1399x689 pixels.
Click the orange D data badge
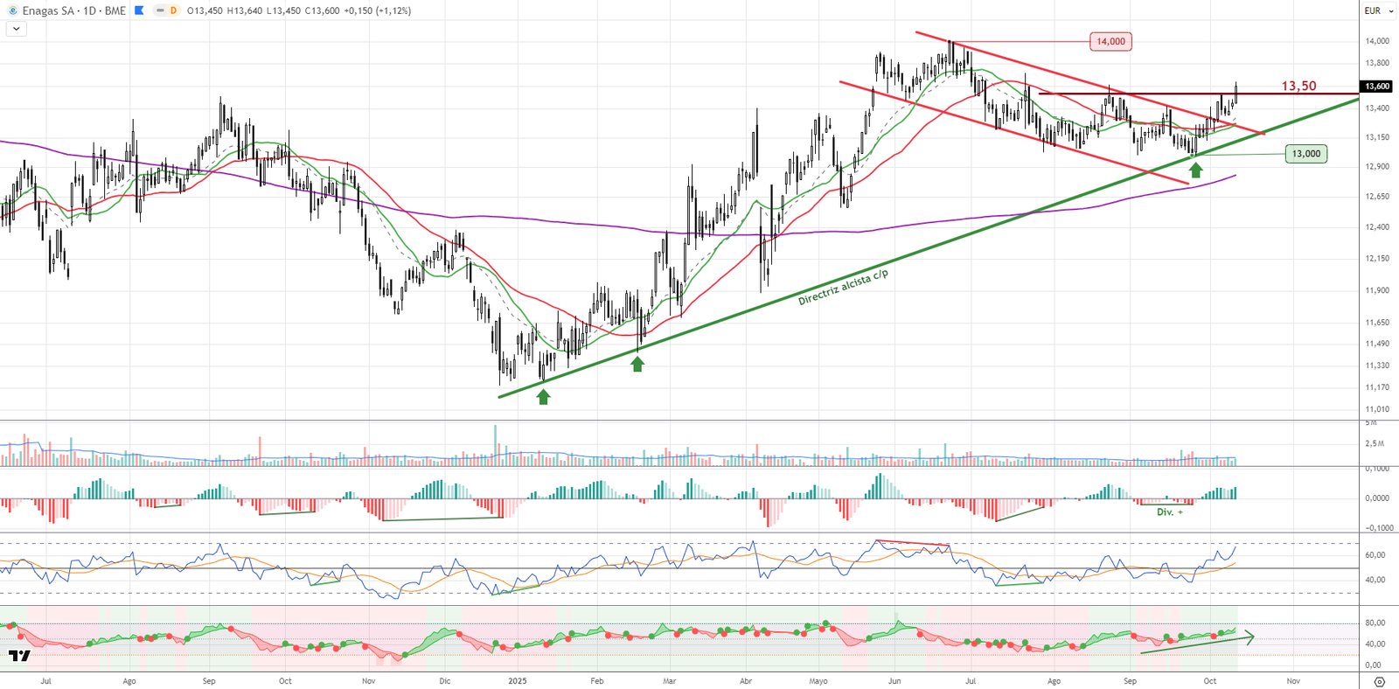[x=173, y=10]
